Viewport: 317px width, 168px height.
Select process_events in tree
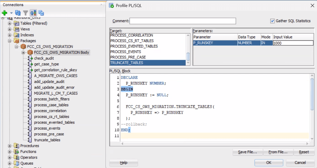pos(47,128)
